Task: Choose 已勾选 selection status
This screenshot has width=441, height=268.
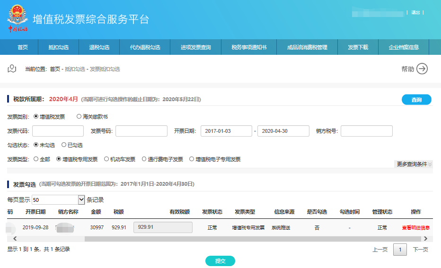Action: (x=64, y=145)
